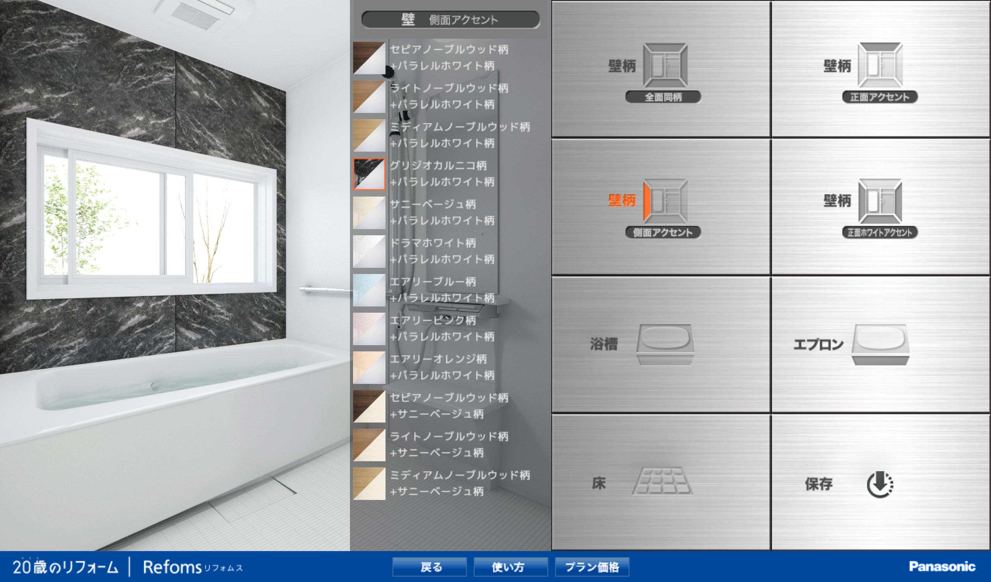
Task: Click the 保存 save download icon
Action: (x=880, y=484)
